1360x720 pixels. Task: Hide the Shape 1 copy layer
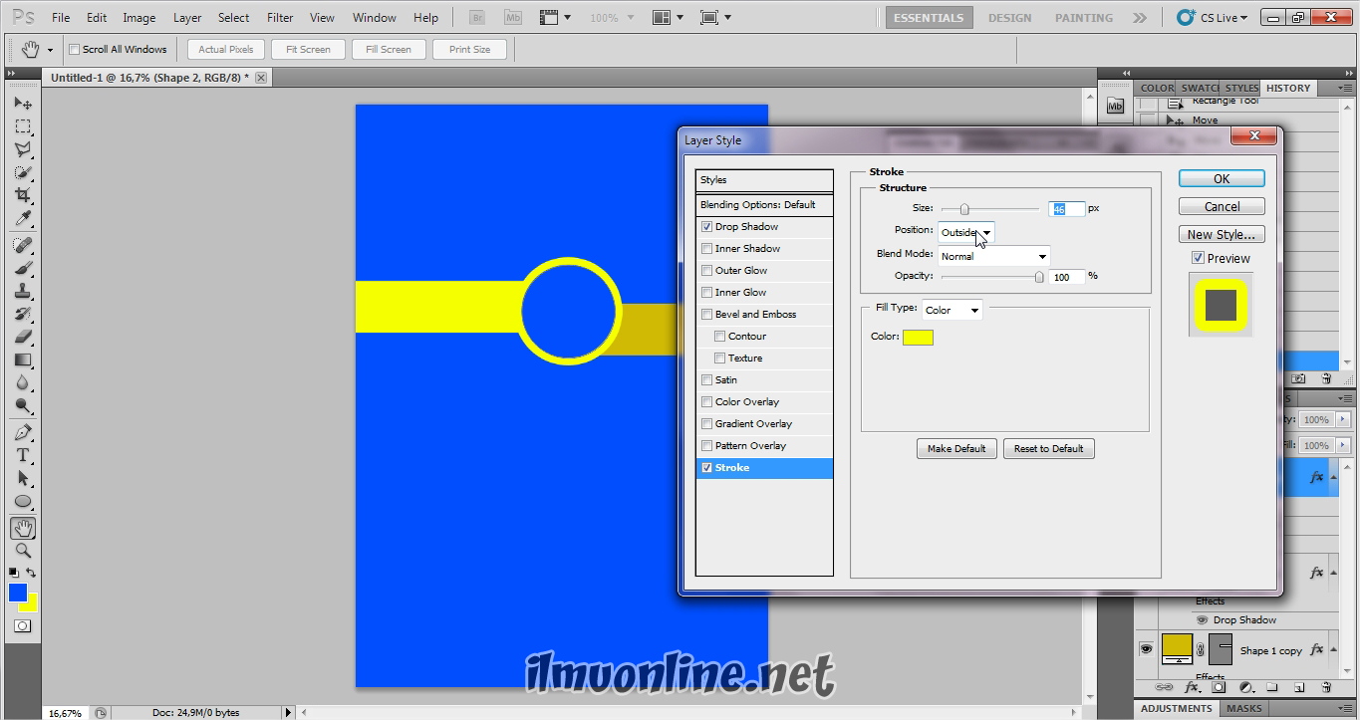pos(1146,649)
